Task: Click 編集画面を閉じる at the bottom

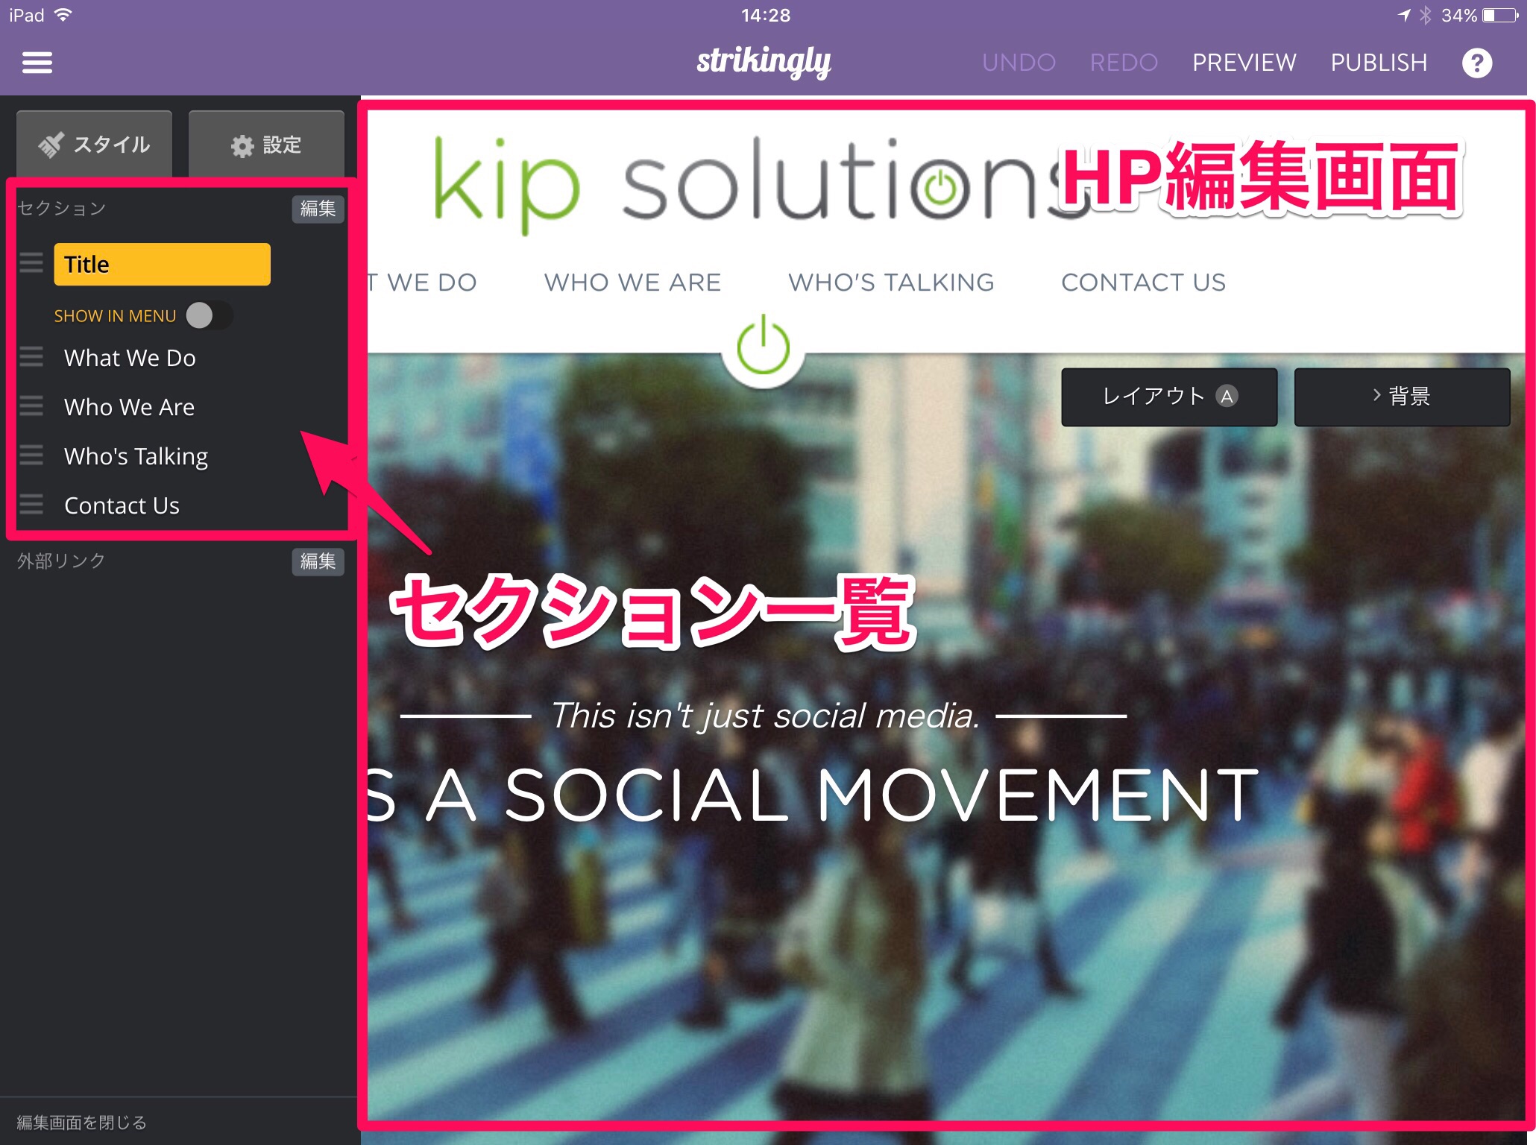Action: [x=82, y=1122]
